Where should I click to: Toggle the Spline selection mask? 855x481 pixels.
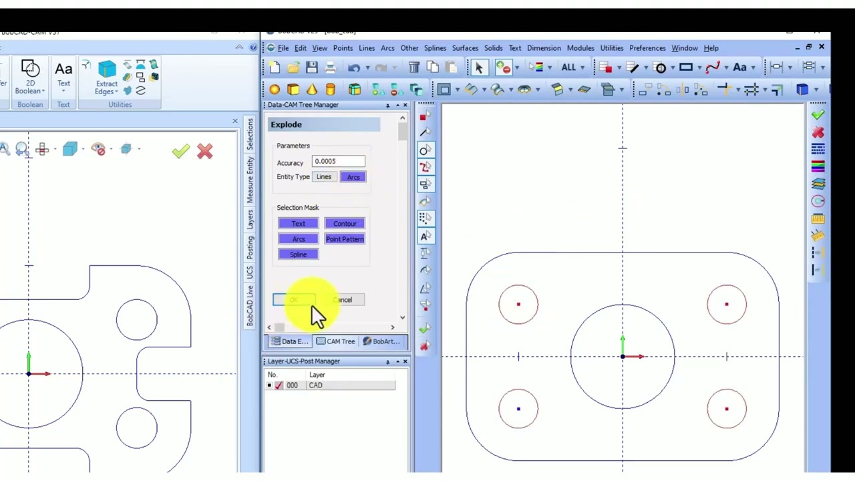coord(298,255)
